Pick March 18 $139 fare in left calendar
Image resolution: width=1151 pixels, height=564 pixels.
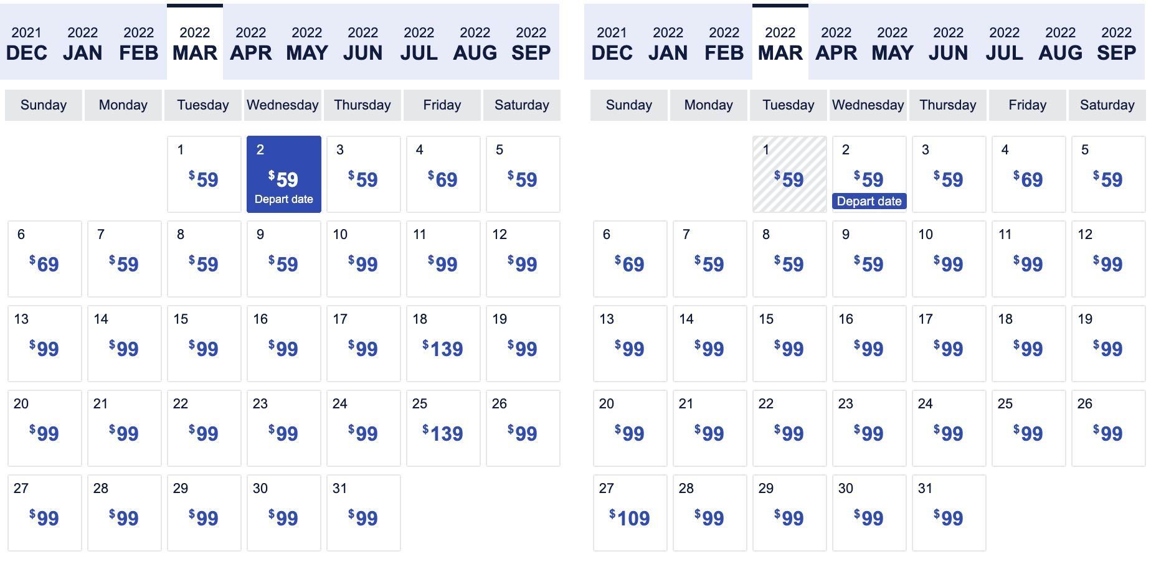pyautogui.click(x=443, y=344)
